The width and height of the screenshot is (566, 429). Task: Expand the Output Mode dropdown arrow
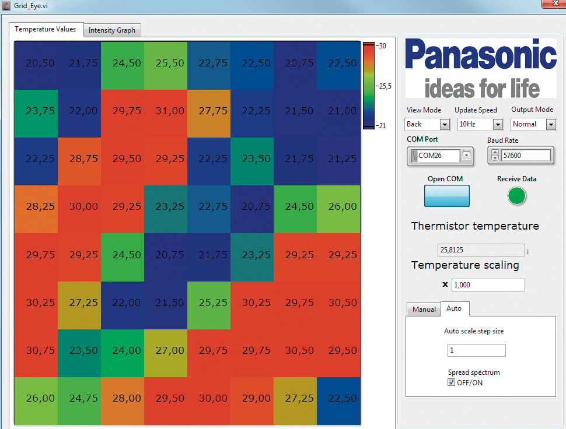[x=551, y=124]
